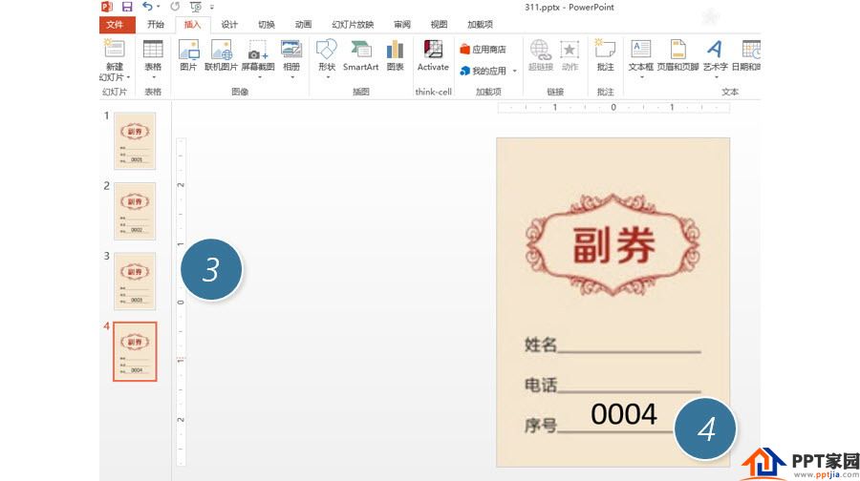860x481 pixels.
Task: Open the 文件 (File) tab
Action: click(118, 25)
